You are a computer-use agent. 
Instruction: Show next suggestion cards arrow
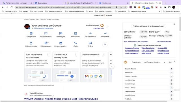pos(111,67)
